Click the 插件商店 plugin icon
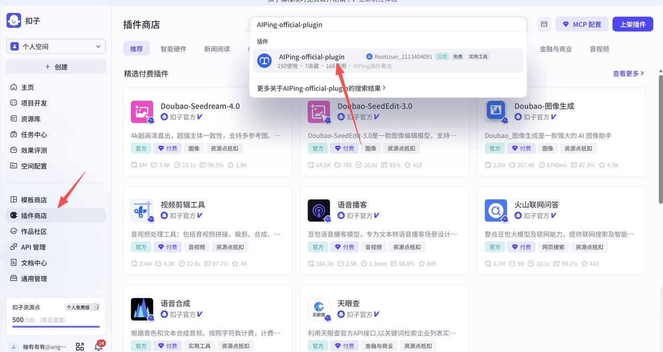Image resolution: width=663 pixels, height=352 pixels. [x=14, y=215]
